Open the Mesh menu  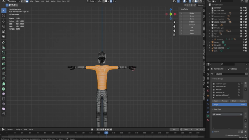click(x=47, y=1)
